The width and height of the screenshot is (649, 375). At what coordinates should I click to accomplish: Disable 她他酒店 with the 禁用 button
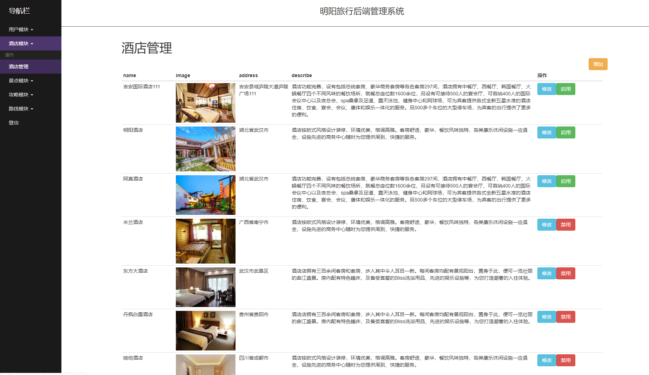(565, 360)
